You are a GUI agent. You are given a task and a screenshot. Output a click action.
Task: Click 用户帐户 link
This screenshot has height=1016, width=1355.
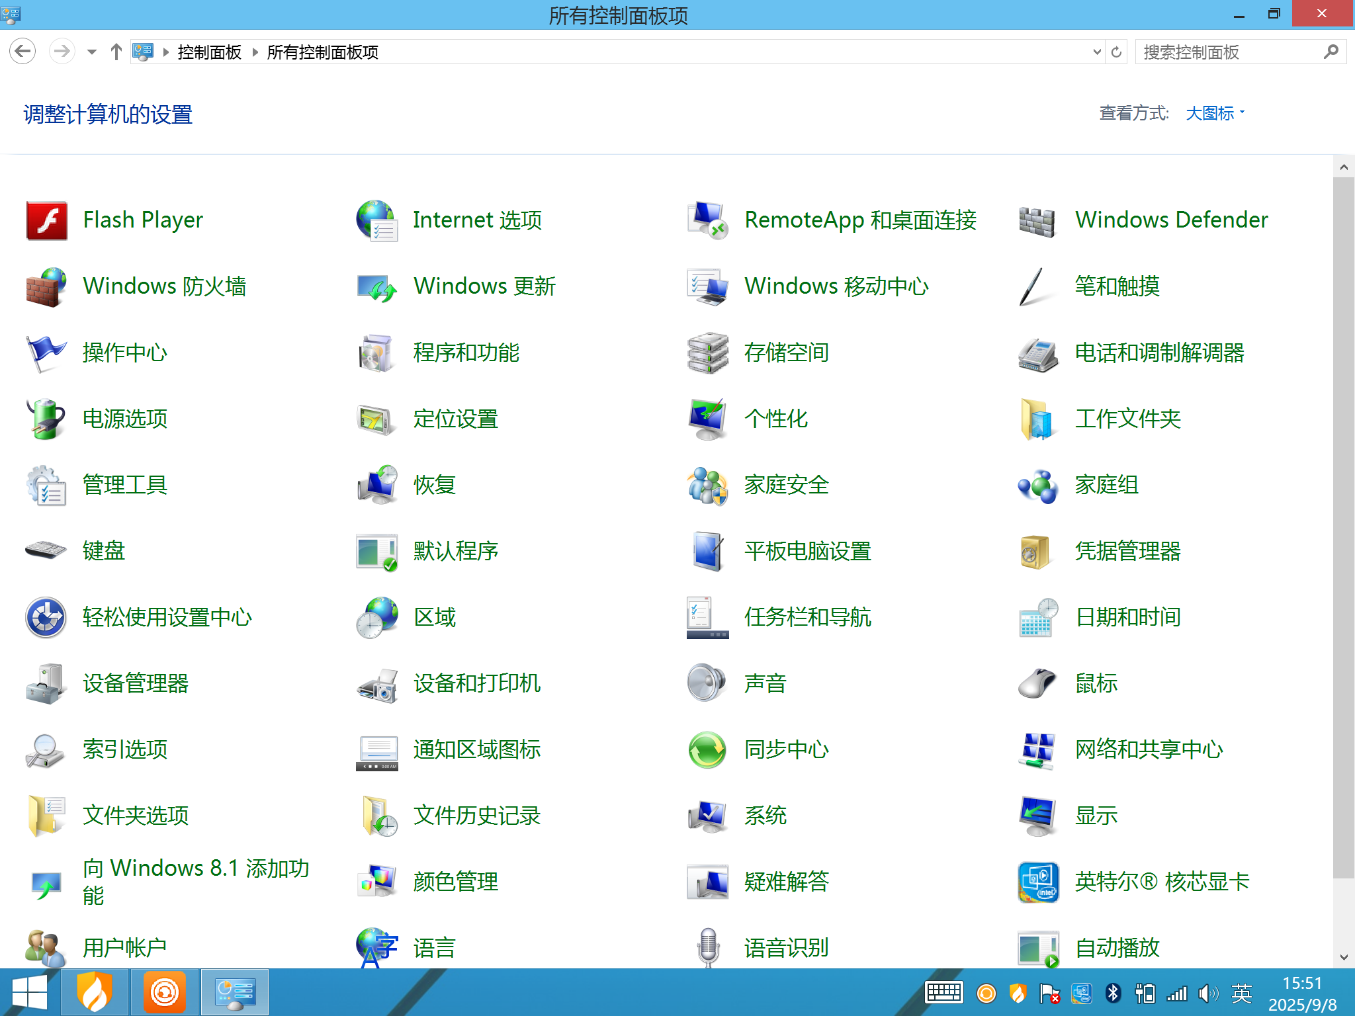point(124,948)
